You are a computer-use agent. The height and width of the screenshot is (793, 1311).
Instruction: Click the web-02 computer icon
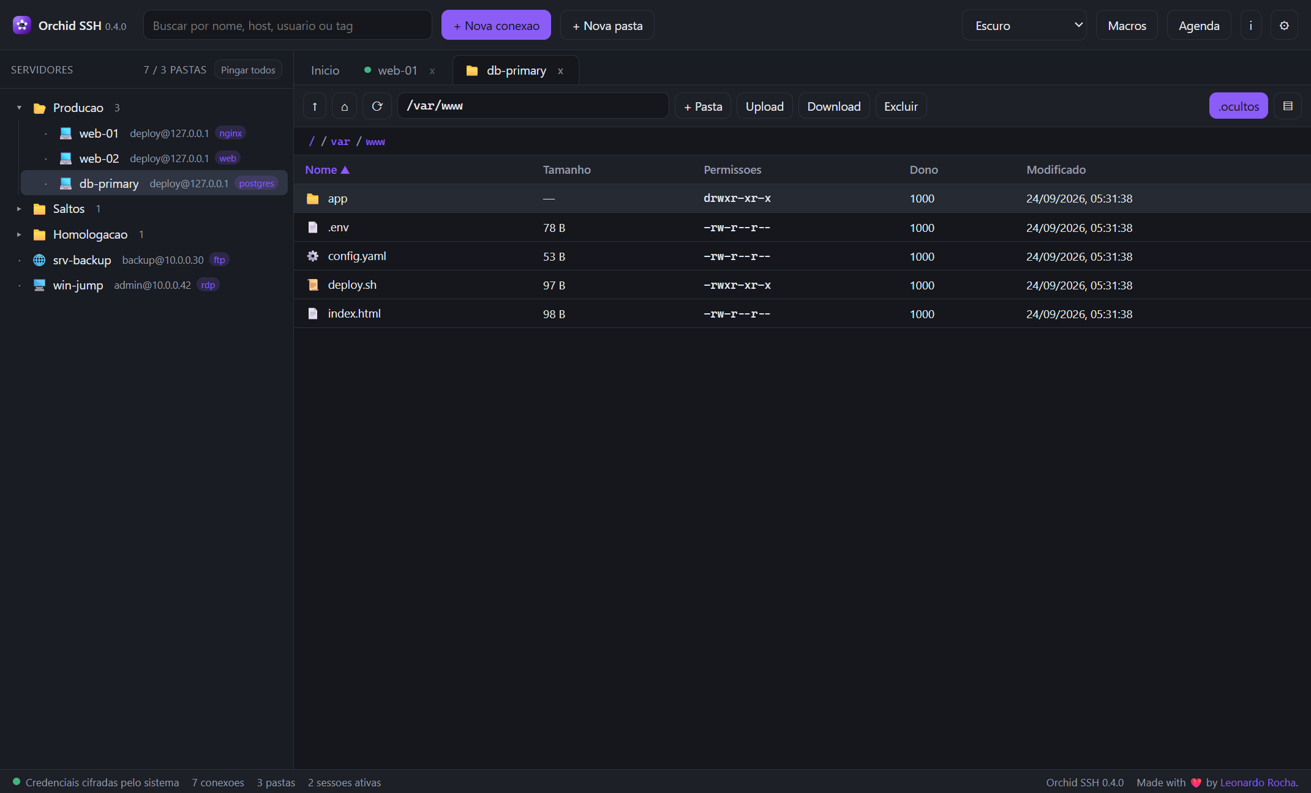(x=66, y=158)
